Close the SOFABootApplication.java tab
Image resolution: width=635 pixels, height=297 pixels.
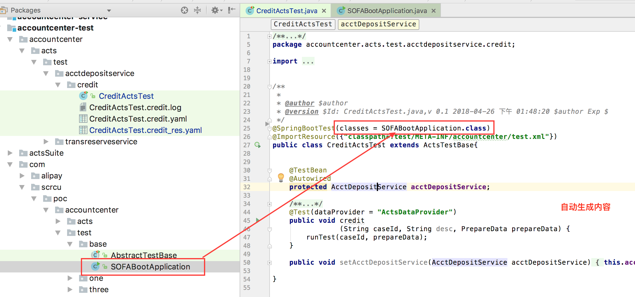433,11
